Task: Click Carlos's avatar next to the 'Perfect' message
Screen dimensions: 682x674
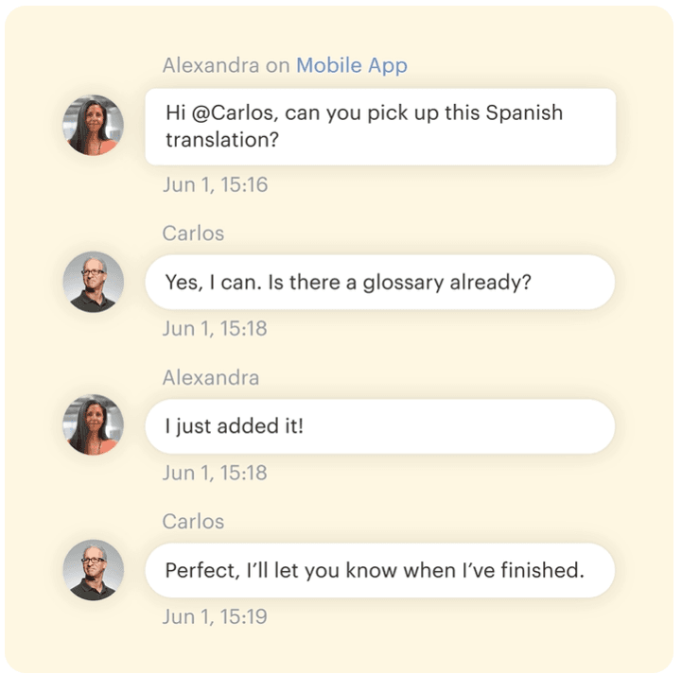Action: pos(93,570)
